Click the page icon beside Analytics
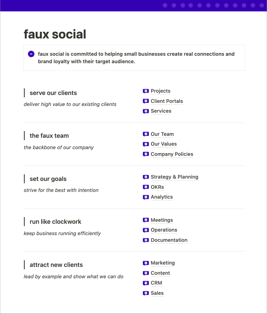267x314 pixels. click(145, 197)
